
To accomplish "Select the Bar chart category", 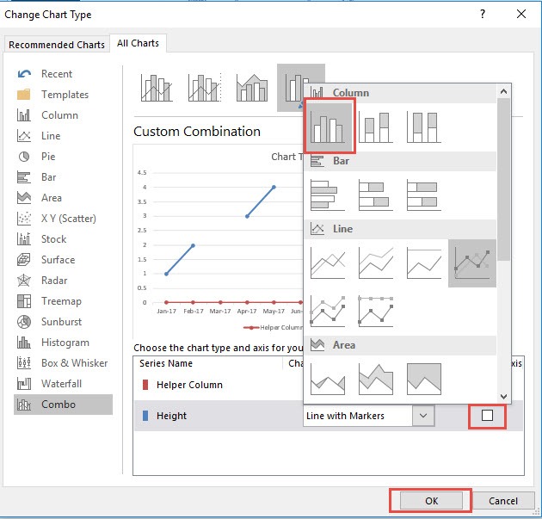I will 63,177.
